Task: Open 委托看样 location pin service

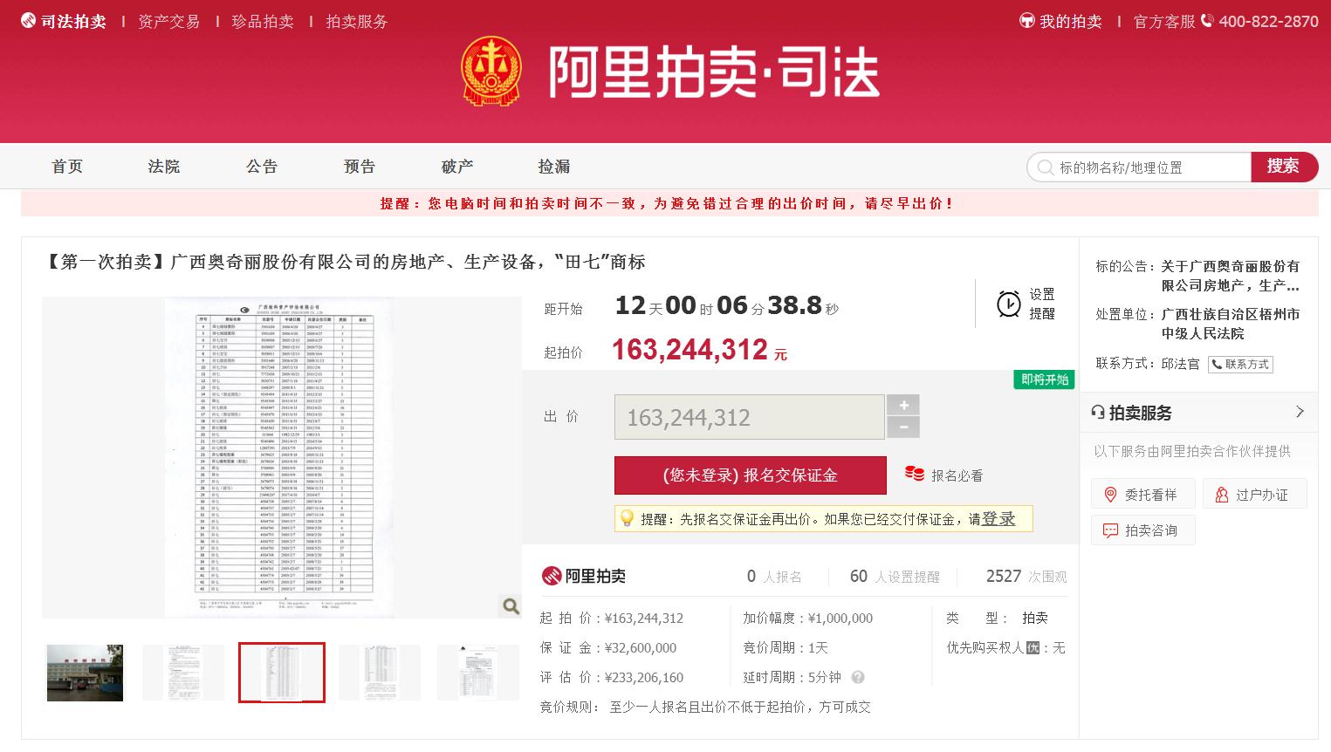Action: 1142,495
